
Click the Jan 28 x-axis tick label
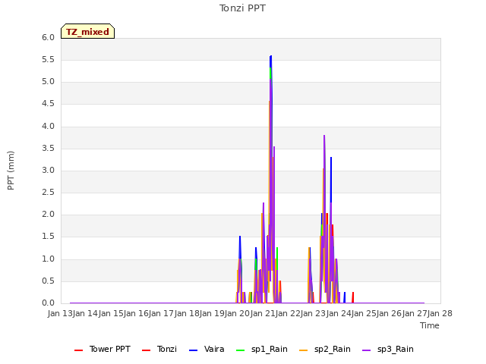440,313
